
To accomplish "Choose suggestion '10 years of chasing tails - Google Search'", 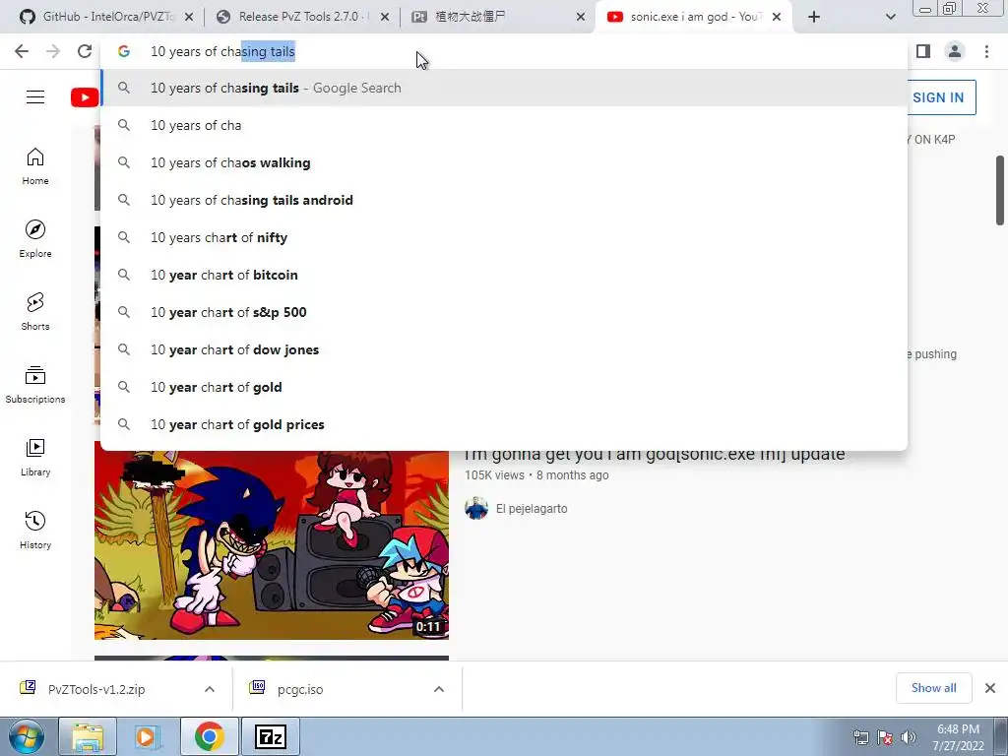I will [x=504, y=88].
